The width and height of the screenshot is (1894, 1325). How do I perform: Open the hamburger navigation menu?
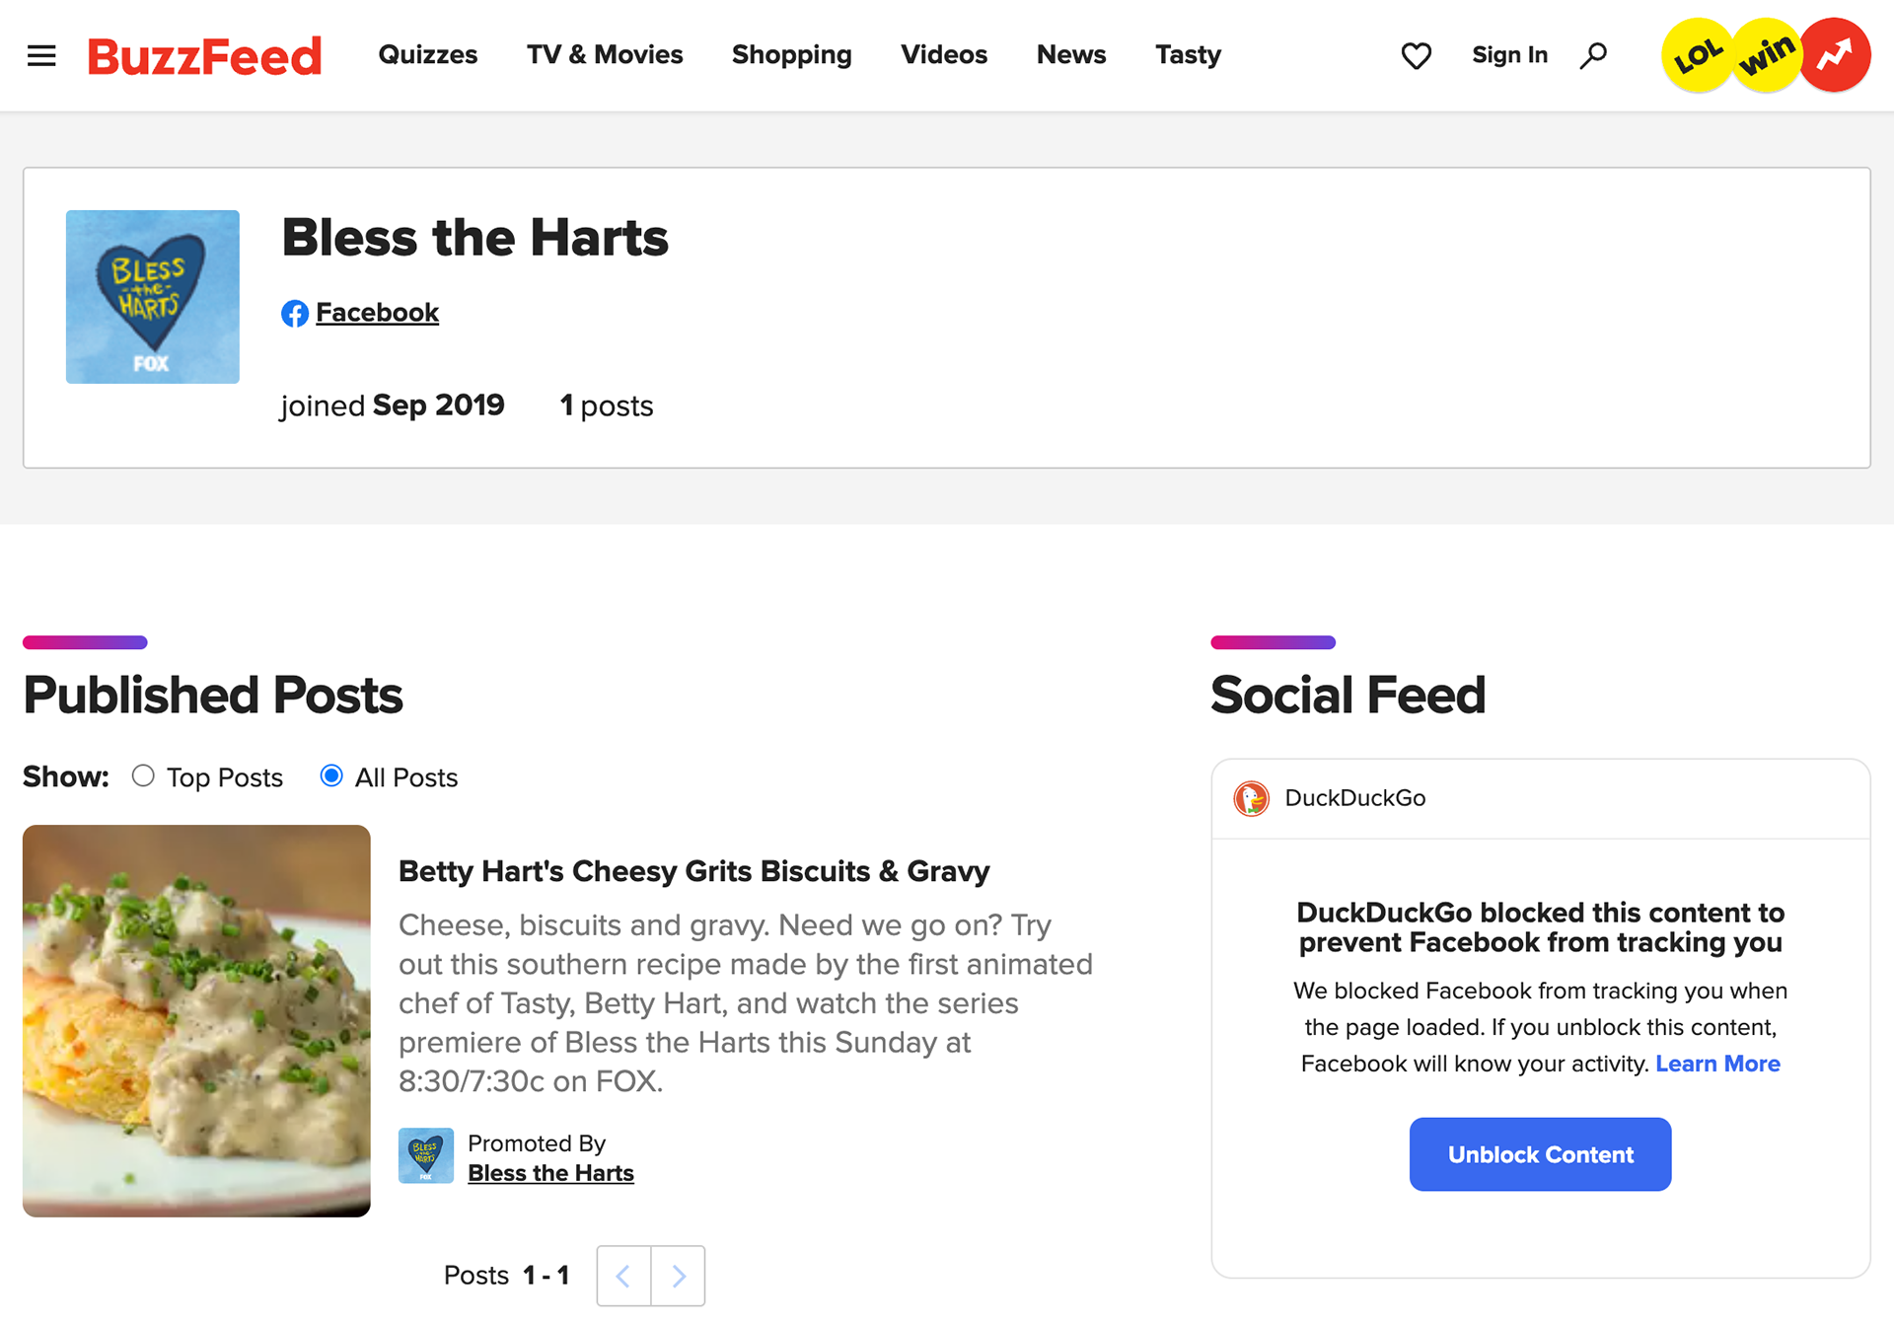(x=41, y=55)
